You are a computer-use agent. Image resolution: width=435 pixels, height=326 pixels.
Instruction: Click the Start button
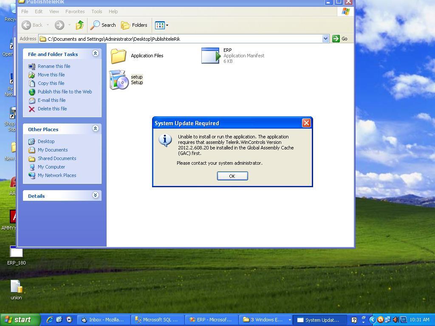click(x=20, y=320)
